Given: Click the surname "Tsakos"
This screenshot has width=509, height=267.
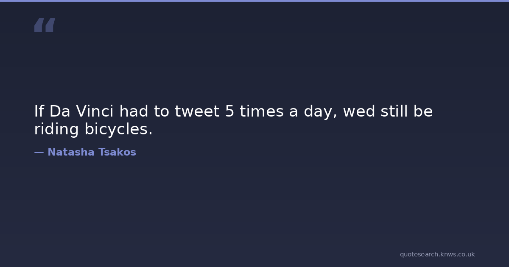Looking at the screenshot, I should coord(117,152).
